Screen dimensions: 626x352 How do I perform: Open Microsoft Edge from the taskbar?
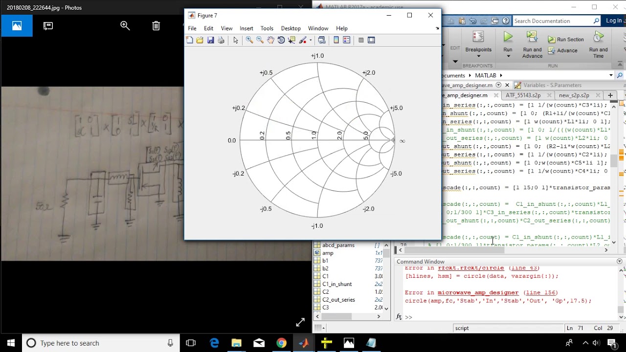214,343
